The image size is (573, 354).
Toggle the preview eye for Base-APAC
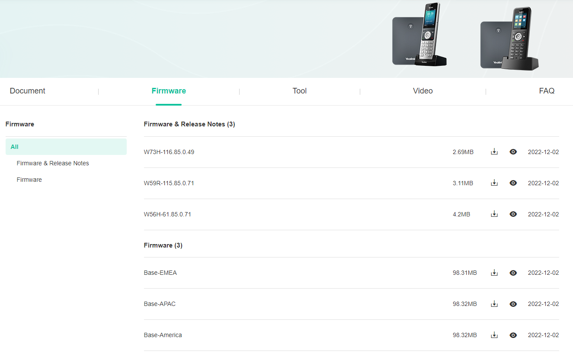click(513, 304)
